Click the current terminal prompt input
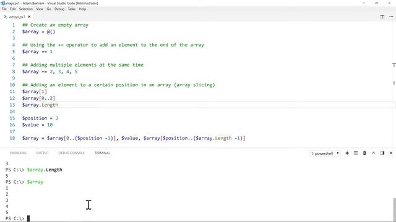 28,218
